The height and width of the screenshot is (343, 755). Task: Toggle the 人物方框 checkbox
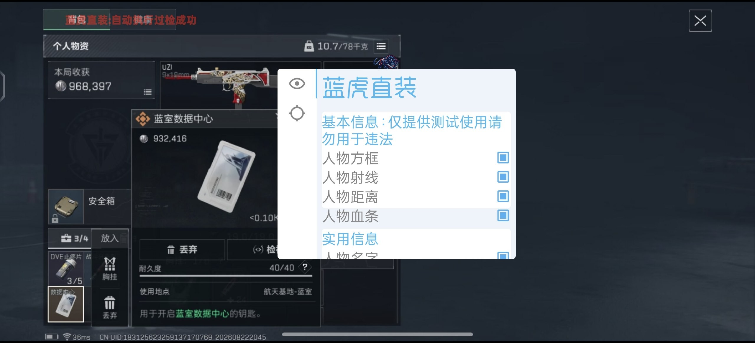pos(503,158)
